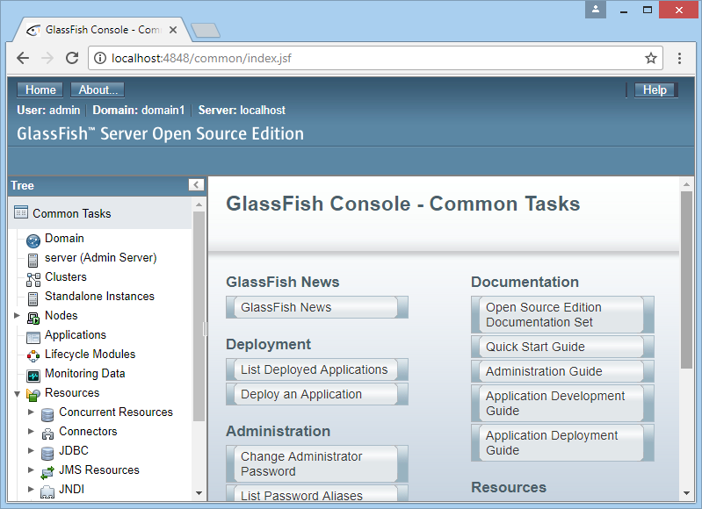Select Common Tasks in tree
Screen dimensions: 702x509
click(x=72, y=213)
